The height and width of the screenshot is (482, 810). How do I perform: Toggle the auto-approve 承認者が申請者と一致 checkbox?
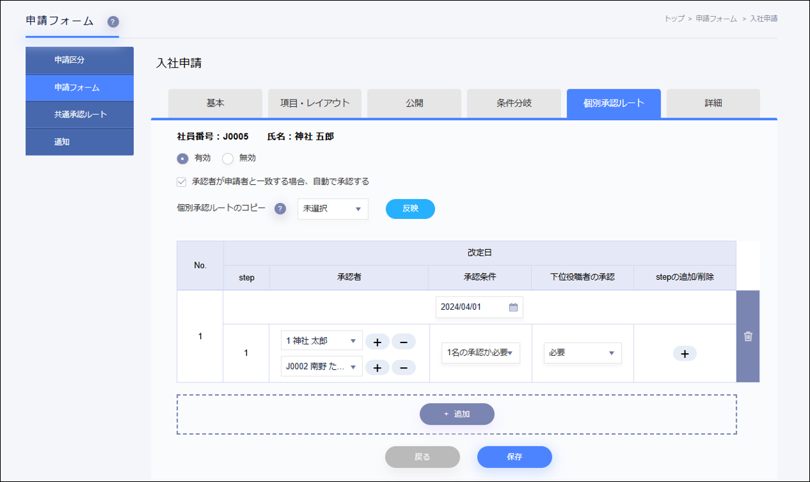pyautogui.click(x=181, y=182)
